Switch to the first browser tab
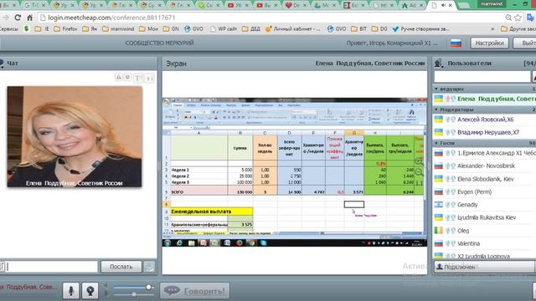Screen dimensions: 536x301 pyautogui.click(x=9, y=5)
